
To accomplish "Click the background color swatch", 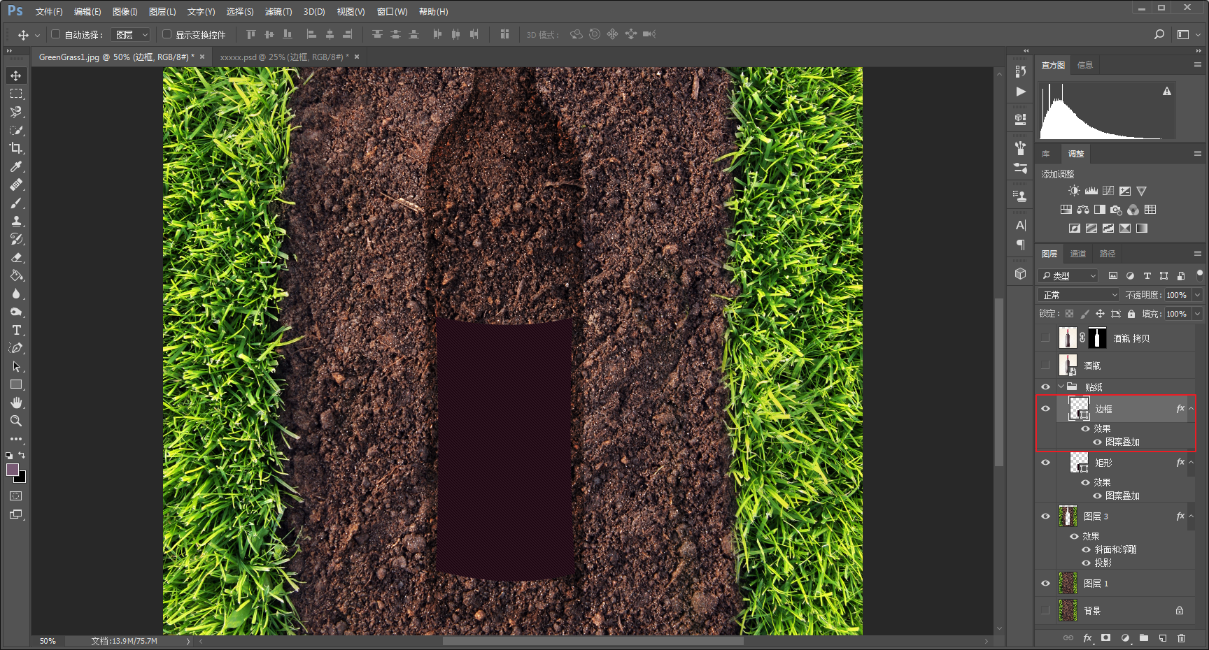I will 22,478.
